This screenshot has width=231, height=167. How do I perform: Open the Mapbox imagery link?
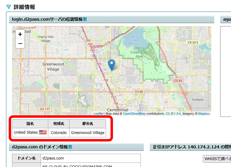tap(204, 114)
